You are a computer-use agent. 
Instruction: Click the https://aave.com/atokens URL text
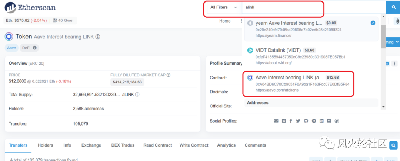coord(277,90)
